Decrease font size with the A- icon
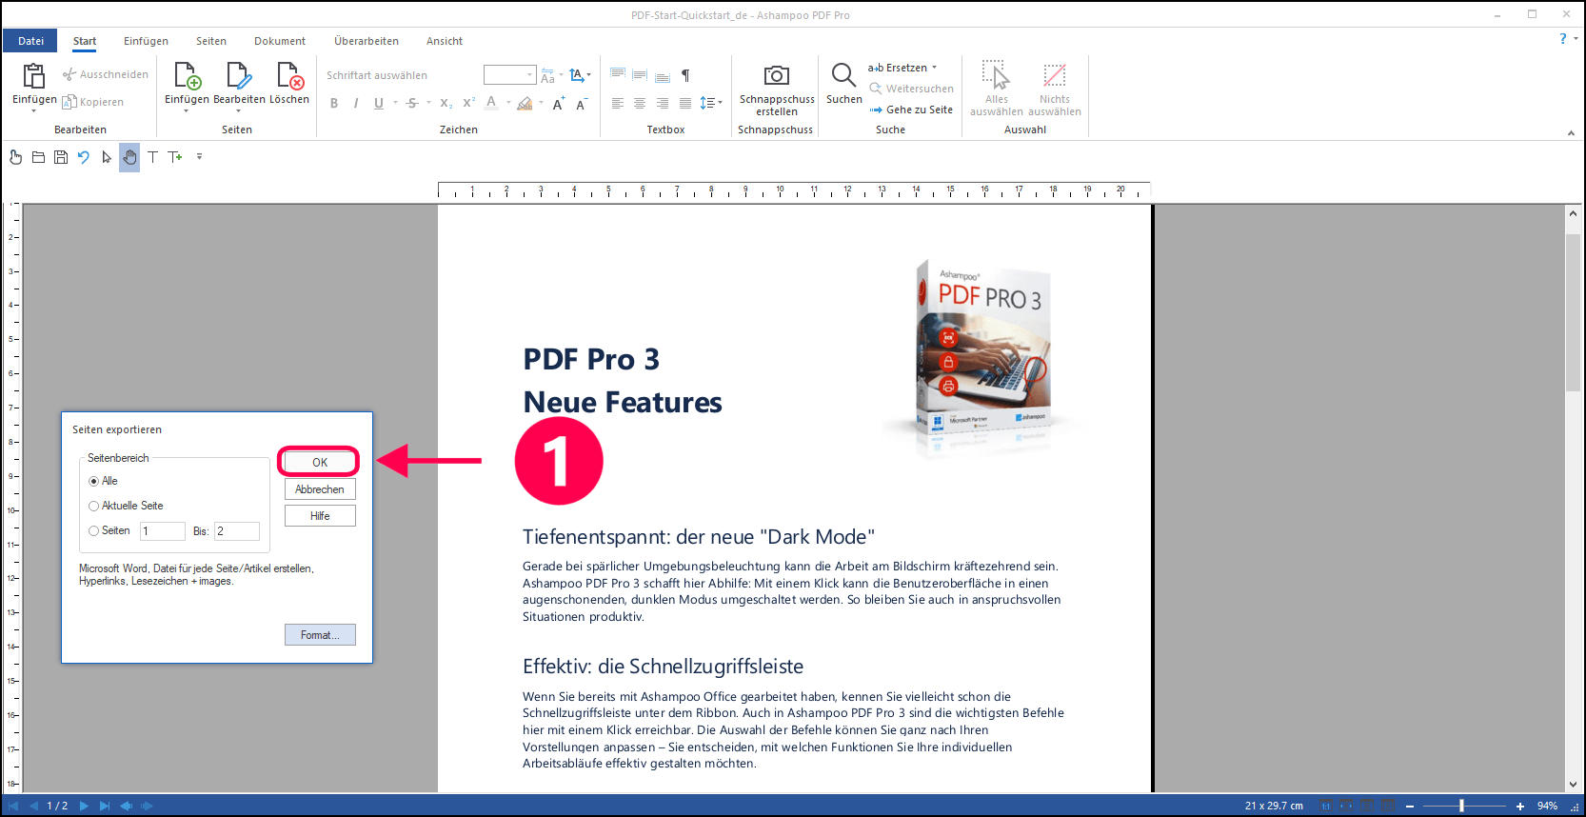Screen dimensions: 1586x817 click(x=582, y=103)
